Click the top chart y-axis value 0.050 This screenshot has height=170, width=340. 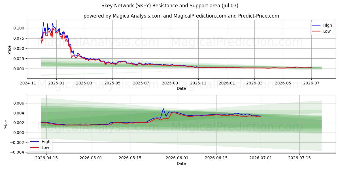19,48
